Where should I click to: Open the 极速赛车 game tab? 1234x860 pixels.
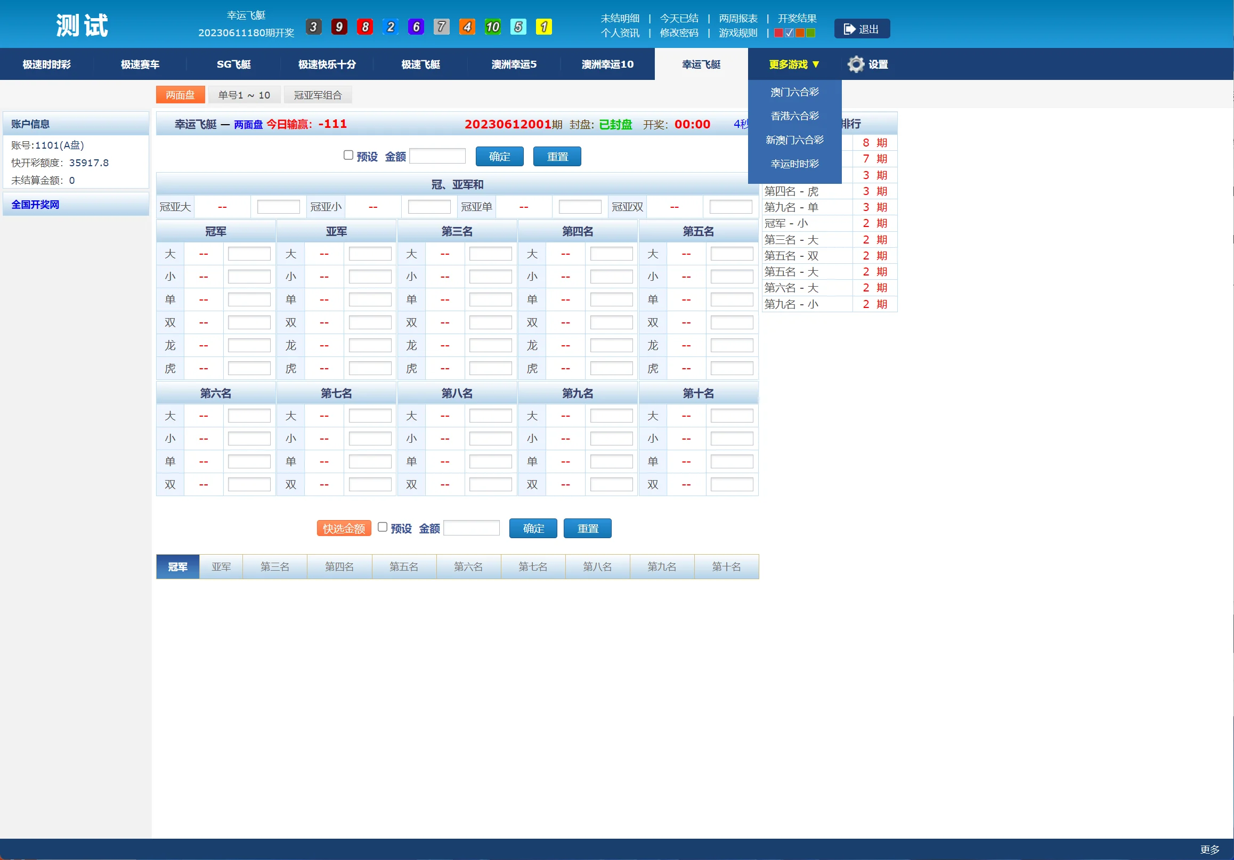140,64
